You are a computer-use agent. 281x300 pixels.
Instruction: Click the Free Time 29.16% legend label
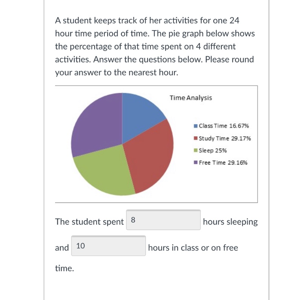[223, 163]
